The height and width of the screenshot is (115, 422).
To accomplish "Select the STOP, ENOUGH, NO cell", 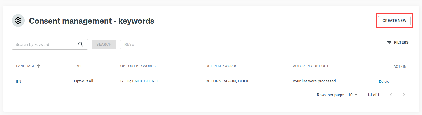I will tap(139, 81).
